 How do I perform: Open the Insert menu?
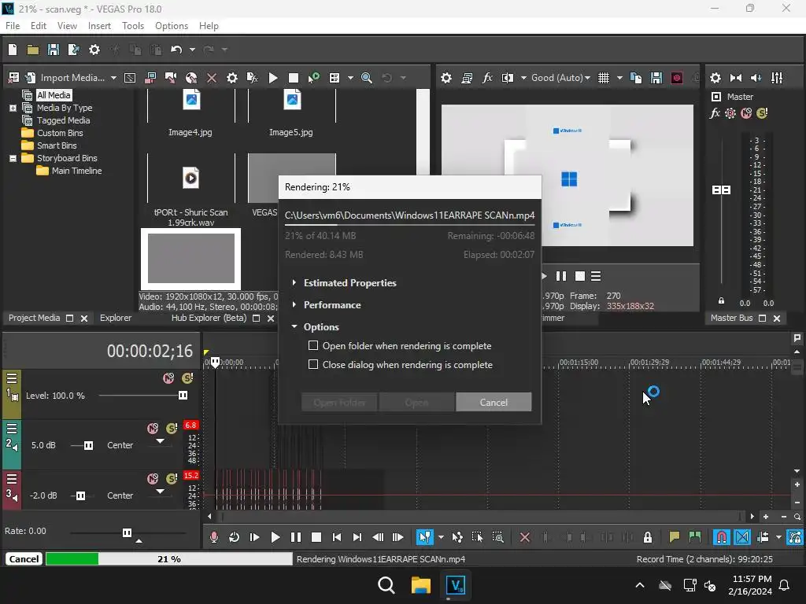coord(99,26)
